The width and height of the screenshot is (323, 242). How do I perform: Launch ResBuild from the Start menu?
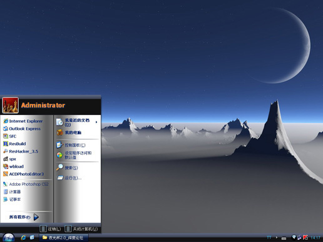click(x=14, y=144)
